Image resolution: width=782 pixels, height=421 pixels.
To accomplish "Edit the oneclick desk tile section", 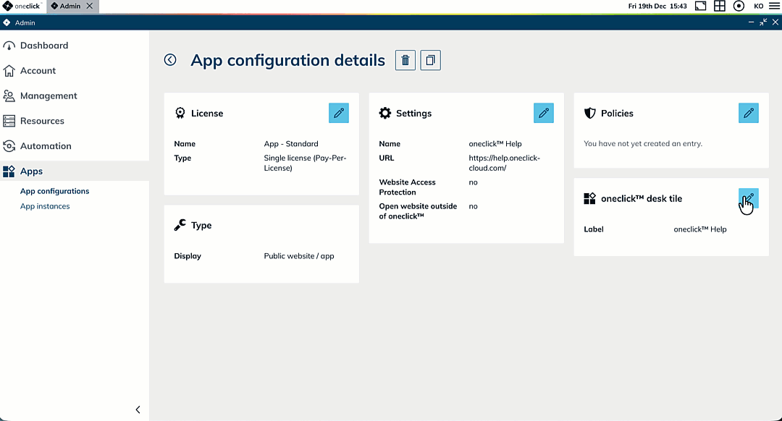I will coord(749,198).
